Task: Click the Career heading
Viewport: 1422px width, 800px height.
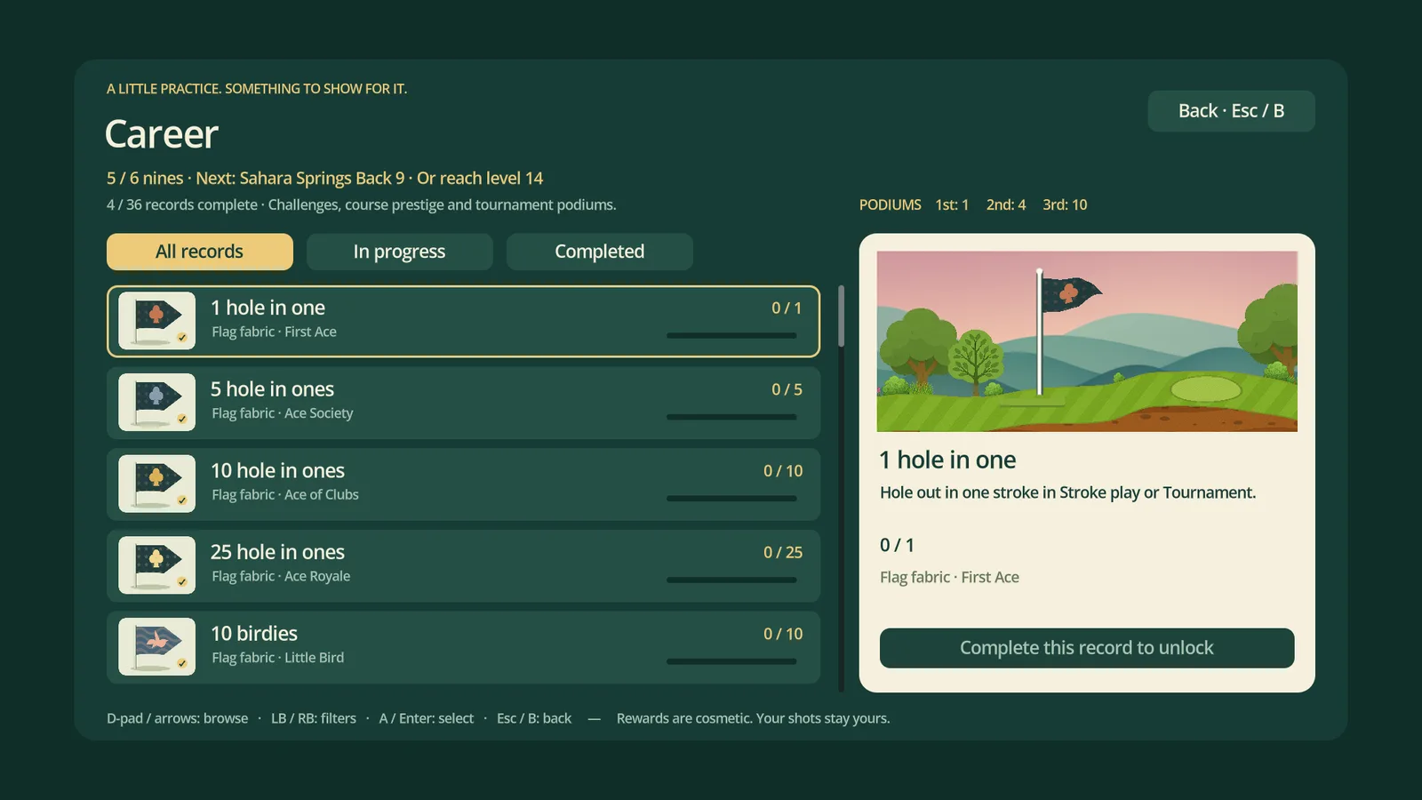Action: tap(162, 134)
